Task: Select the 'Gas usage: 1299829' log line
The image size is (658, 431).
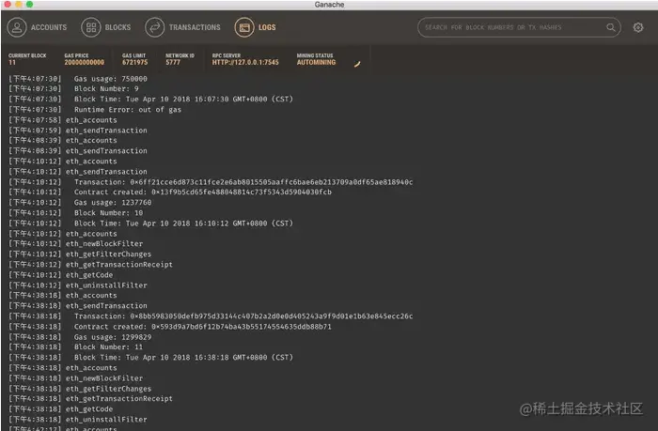Action: click(x=80, y=337)
